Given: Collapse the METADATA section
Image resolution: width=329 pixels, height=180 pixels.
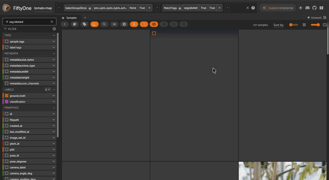Looking at the screenshot, I should (x=54, y=54).
